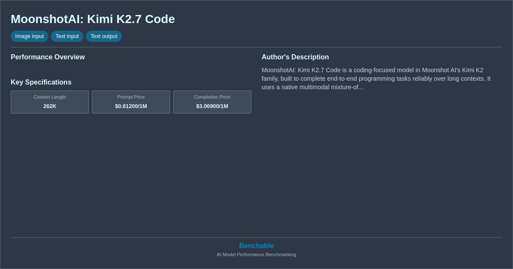The width and height of the screenshot is (513, 269).
Task: Click the MoonshotAI: Kimi K2.7 Code title
Action: (93, 19)
